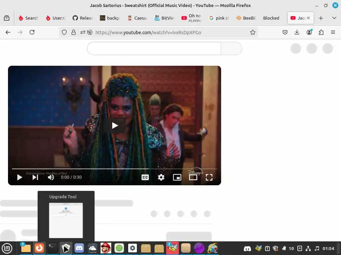Open the clock showing 01:54

[328, 248]
